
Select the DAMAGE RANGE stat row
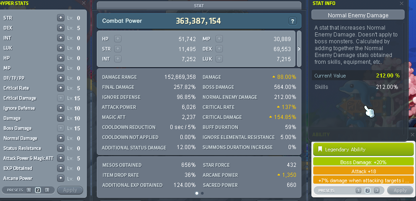[x=149, y=77]
